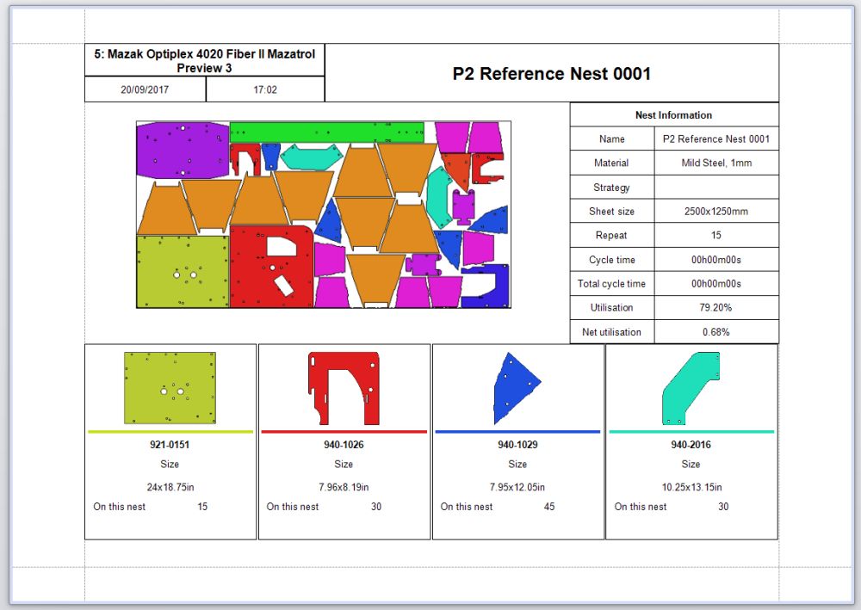The height and width of the screenshot is (610, 861).
Task: Click the long green strip in nest layout
Action: click(327, 132)
